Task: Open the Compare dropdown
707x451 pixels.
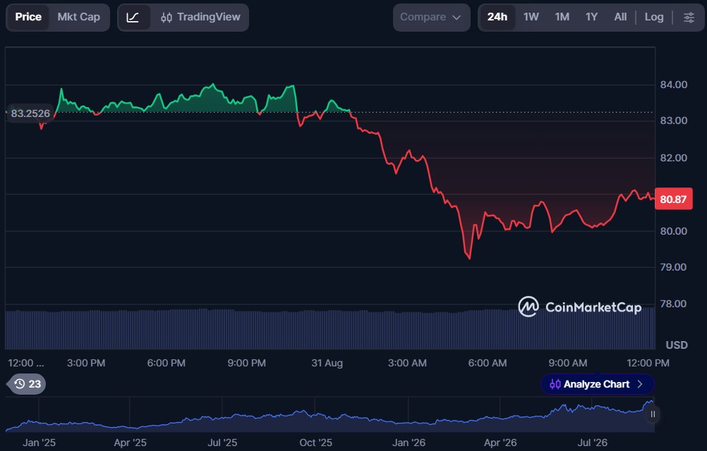Action: pyautogui.click(x=431, y=18)
